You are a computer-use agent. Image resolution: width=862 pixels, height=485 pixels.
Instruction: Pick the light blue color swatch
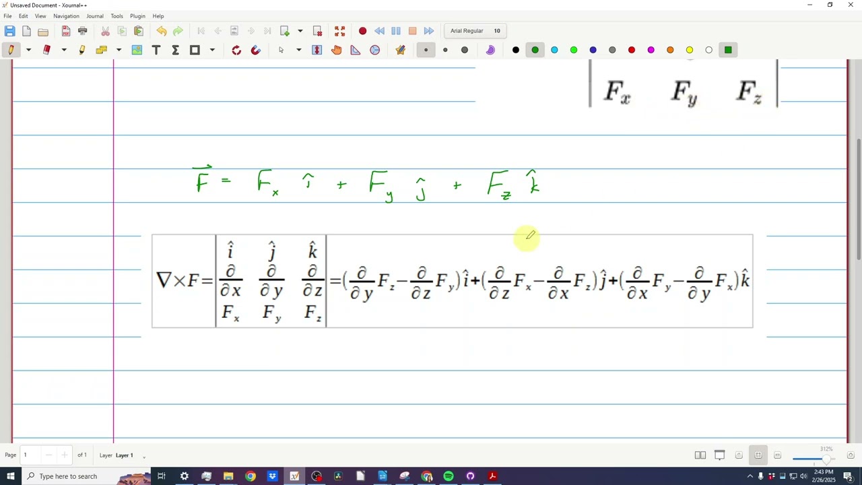tap(554, 50)
